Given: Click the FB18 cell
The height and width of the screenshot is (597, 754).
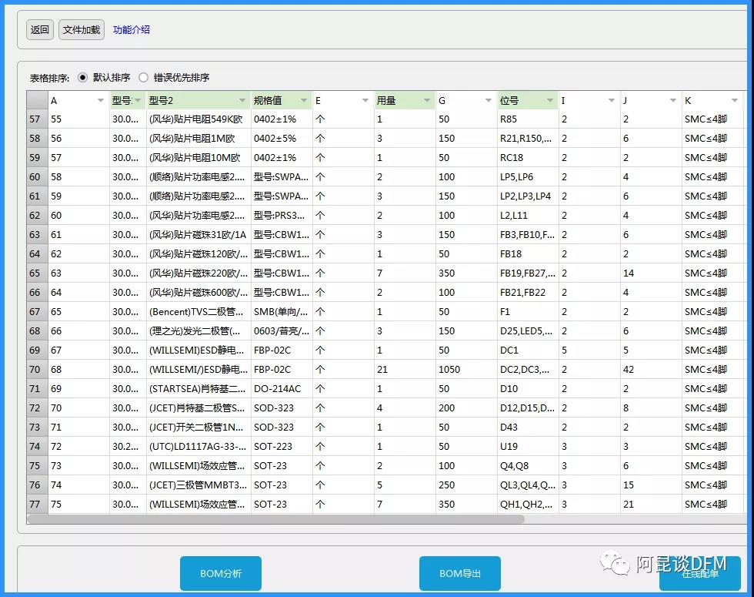Looking at the screenshot, I should pyautogui.click(x=528, y=253).
